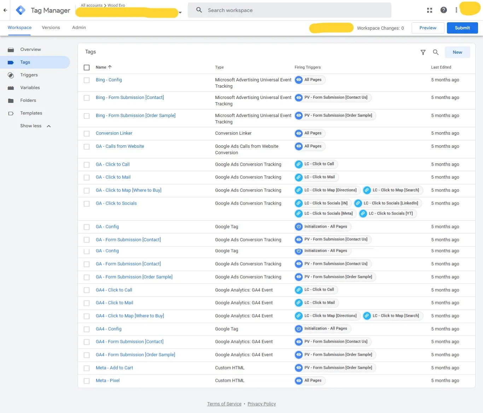Check the GA4 - Config row checkbox

point(87,329)
